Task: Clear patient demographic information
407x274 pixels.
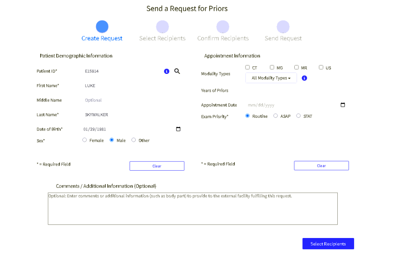Action: [157, 166]
